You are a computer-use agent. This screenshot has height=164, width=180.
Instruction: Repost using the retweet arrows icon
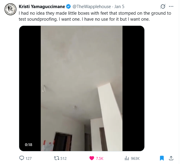tap(57, 158)
